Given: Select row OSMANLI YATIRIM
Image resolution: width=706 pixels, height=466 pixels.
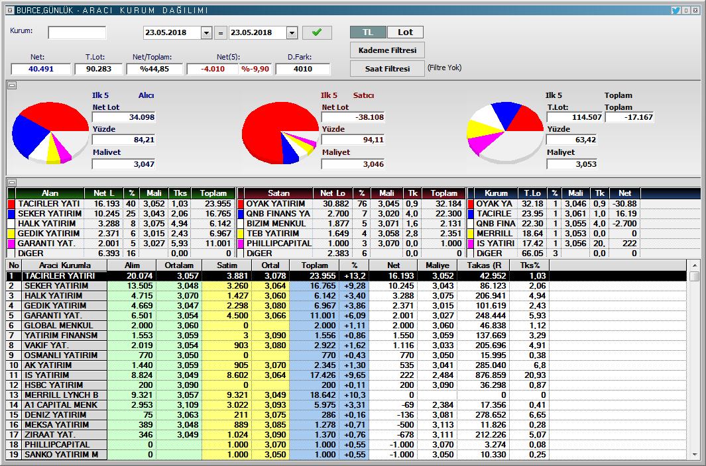Looking at the screenshot, I should [346, 355].
